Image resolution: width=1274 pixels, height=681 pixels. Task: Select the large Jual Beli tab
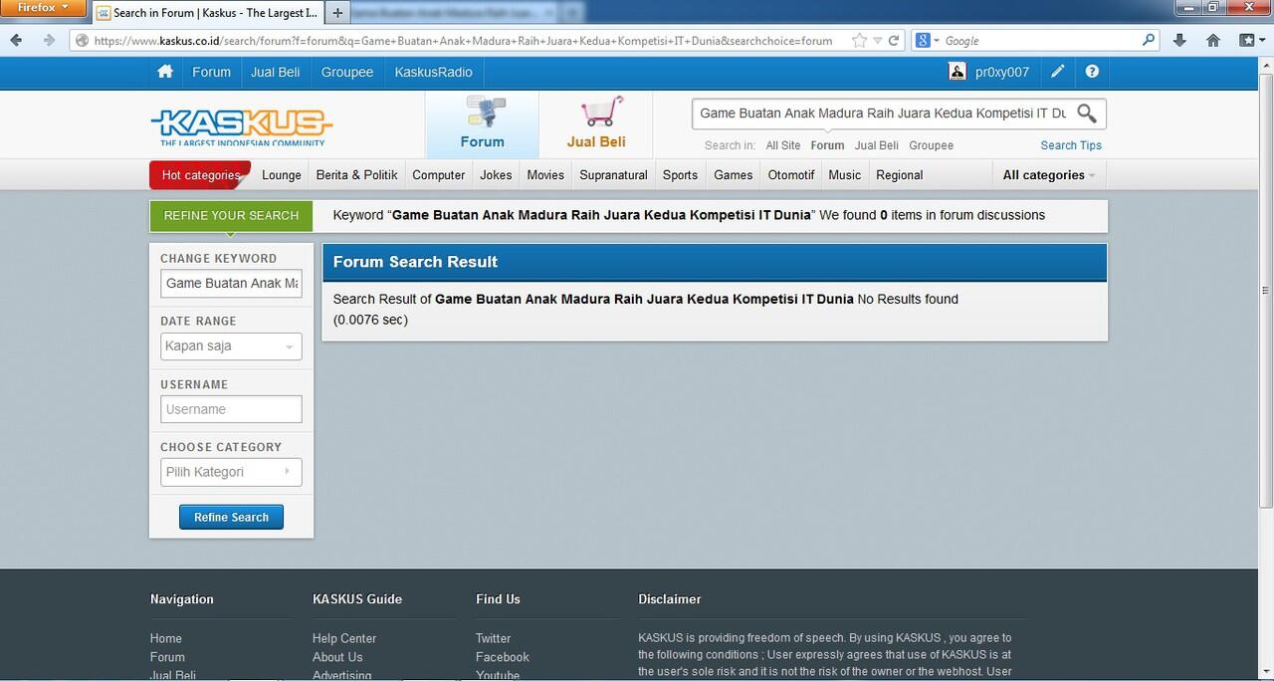click(x=596, y=124)
